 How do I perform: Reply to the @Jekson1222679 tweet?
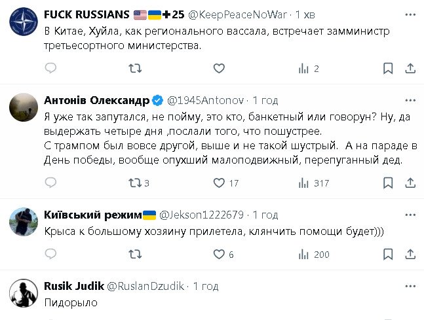coord(51,255)
